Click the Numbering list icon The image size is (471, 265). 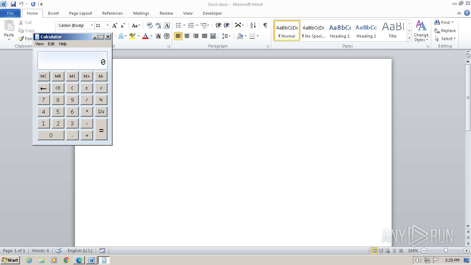coord(191,25)
